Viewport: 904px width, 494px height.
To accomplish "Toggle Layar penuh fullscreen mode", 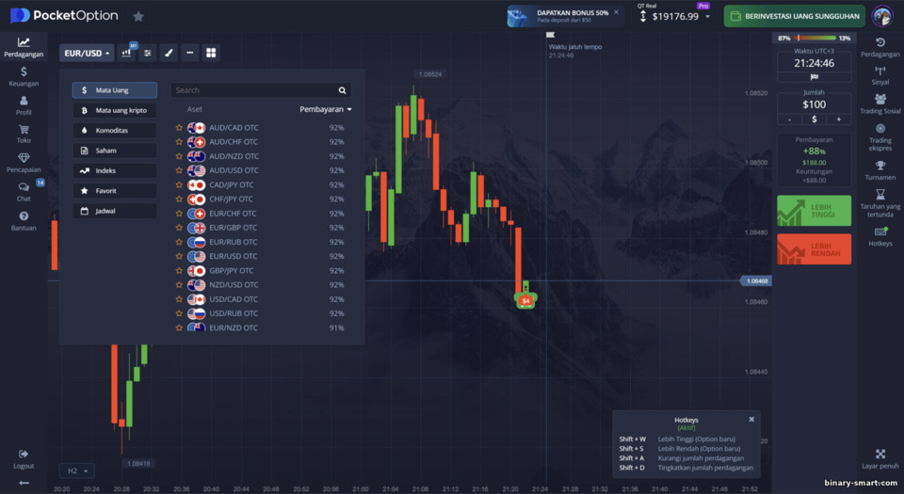I will (x=880, y=459).
